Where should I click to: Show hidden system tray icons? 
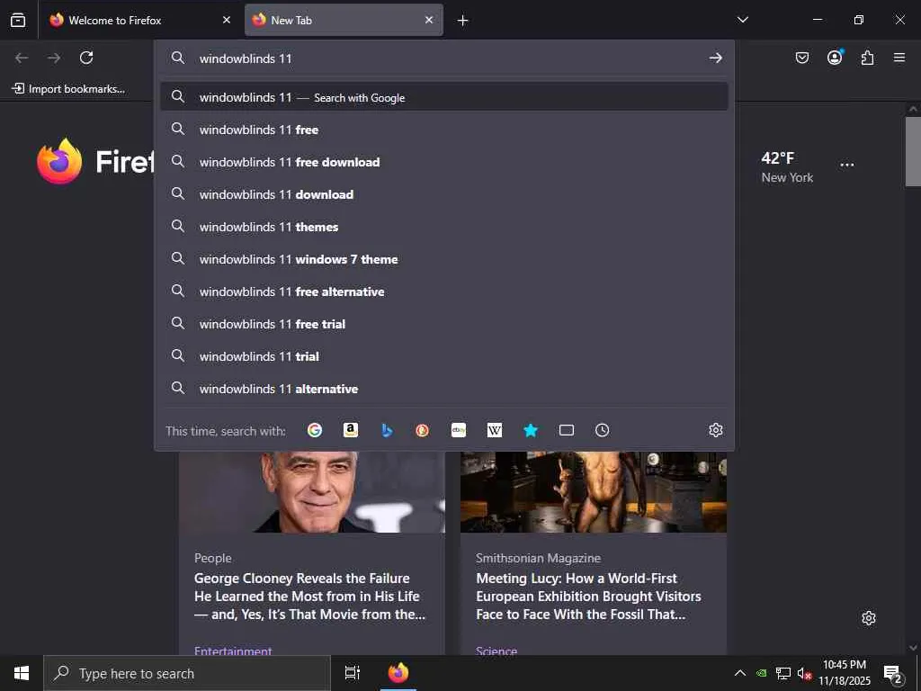click(740, 673)
